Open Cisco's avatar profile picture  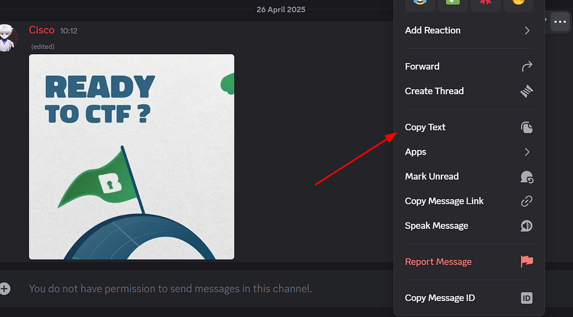tap(7, 38)
